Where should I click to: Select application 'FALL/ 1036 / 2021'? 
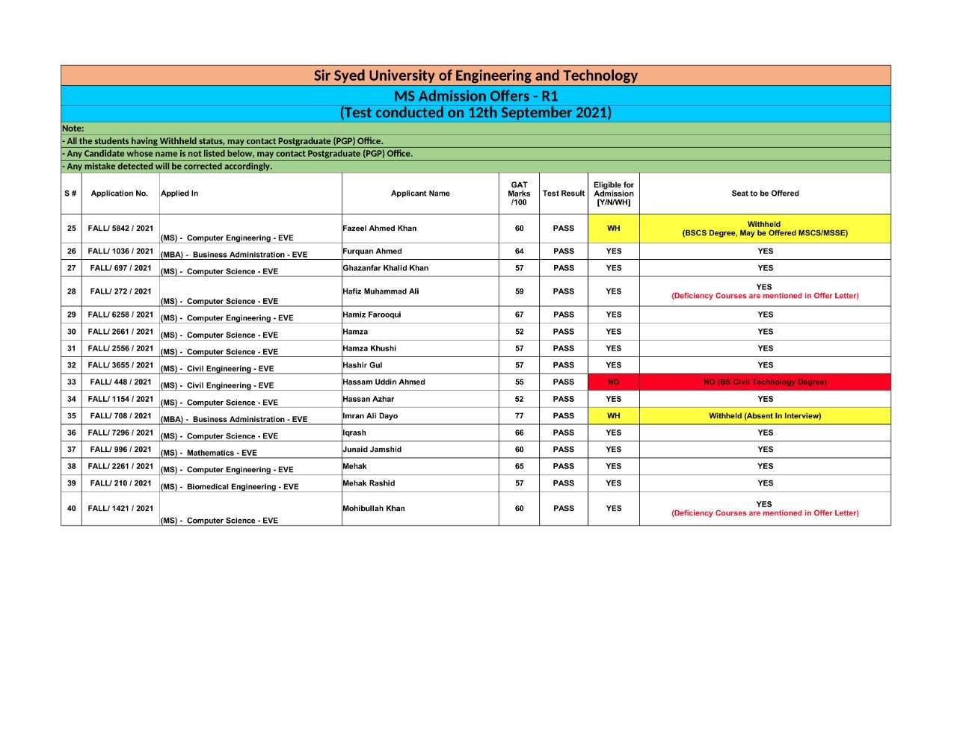click(120, 251)
